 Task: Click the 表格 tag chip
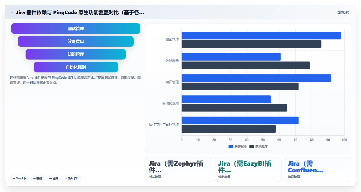[37, 178]
